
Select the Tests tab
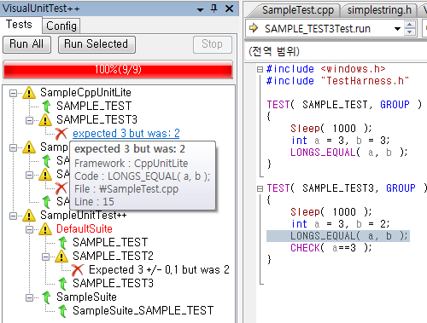point(20,25)
